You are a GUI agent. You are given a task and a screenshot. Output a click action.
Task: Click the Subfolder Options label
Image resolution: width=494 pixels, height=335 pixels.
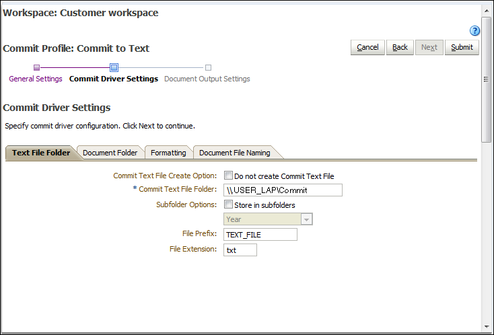[186, 204]
